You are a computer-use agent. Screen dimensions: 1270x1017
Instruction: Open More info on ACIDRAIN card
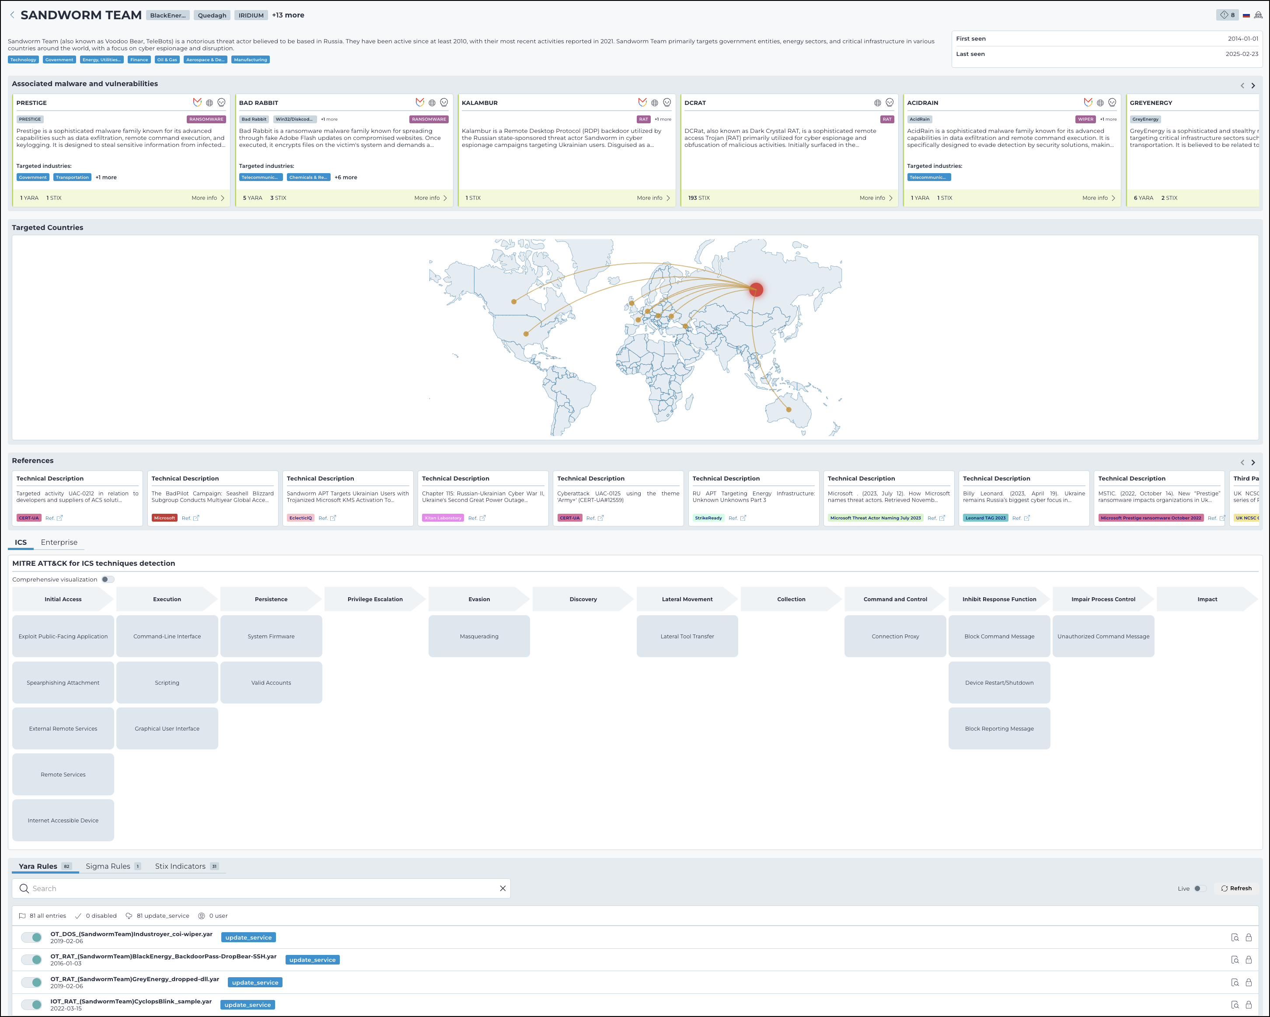pyautogui.click(x=1099, y=198)
